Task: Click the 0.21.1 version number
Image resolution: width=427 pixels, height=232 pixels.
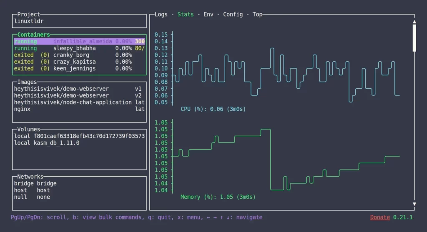Action: point(403,217)
